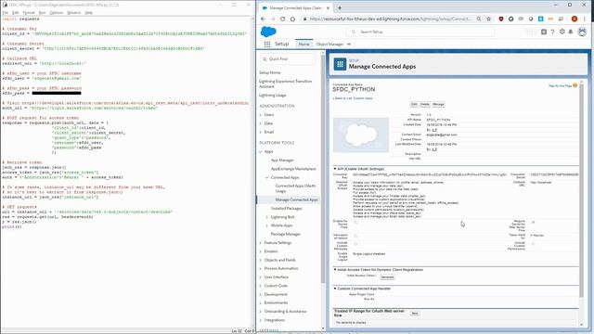594x334 pixels.
Task: Expand the Data setup node
Action: (261, 123)
